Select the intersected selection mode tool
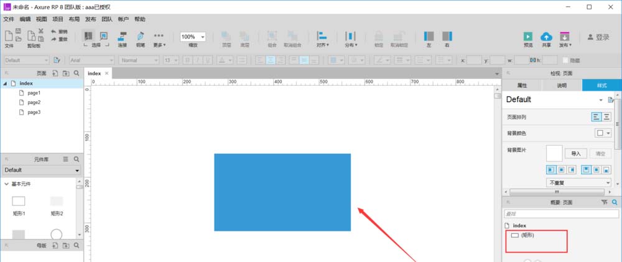 pyautogui.click(x=88, y=36)
